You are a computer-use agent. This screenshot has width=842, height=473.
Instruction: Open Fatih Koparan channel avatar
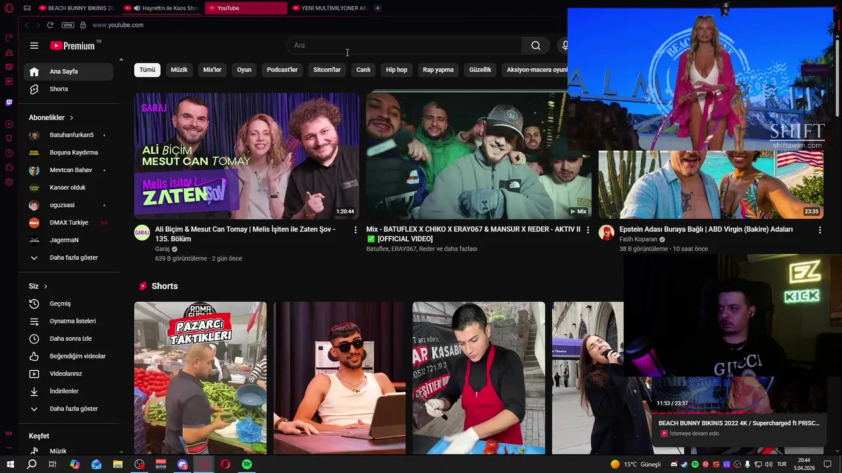pos(607,233)
